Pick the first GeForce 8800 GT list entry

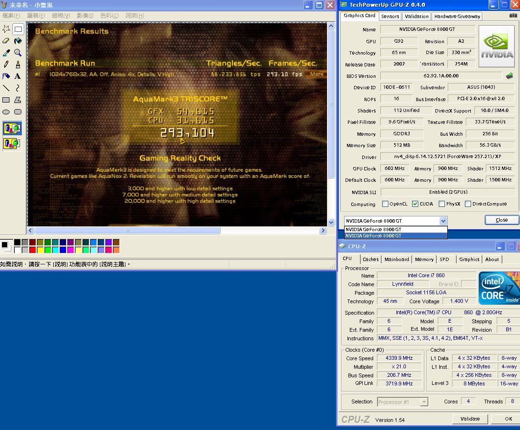(395, 229)
